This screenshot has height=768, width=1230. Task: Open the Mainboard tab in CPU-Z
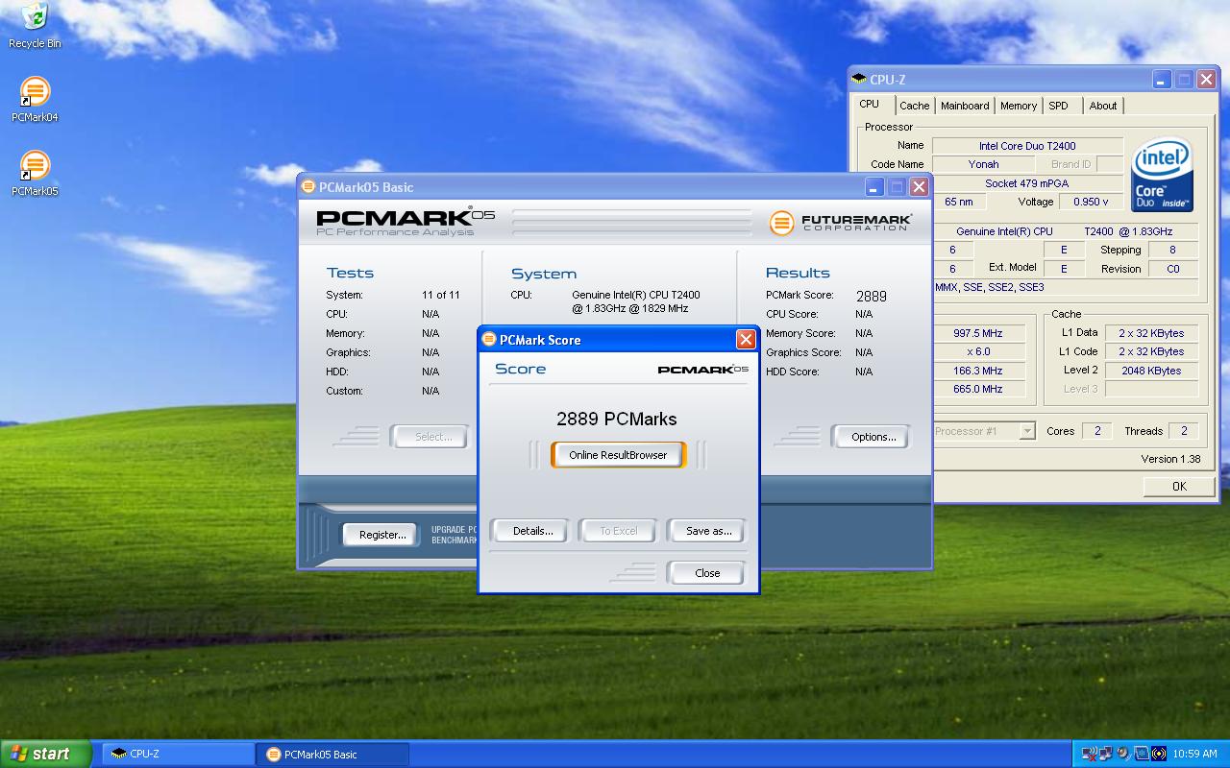click(x=965, y=106)
